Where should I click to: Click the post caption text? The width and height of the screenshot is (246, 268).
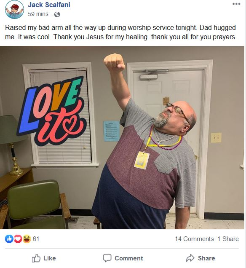click(121, 32)
